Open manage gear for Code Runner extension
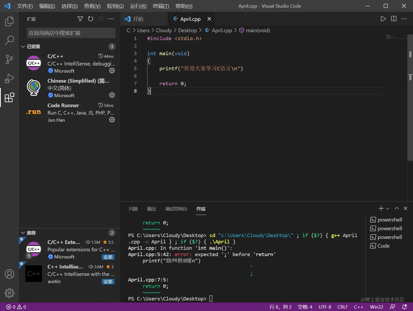 pos(112,120)
